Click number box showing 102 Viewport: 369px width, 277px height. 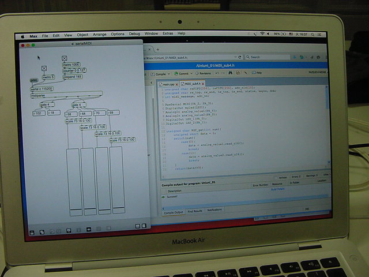click(x=39, y=113)
